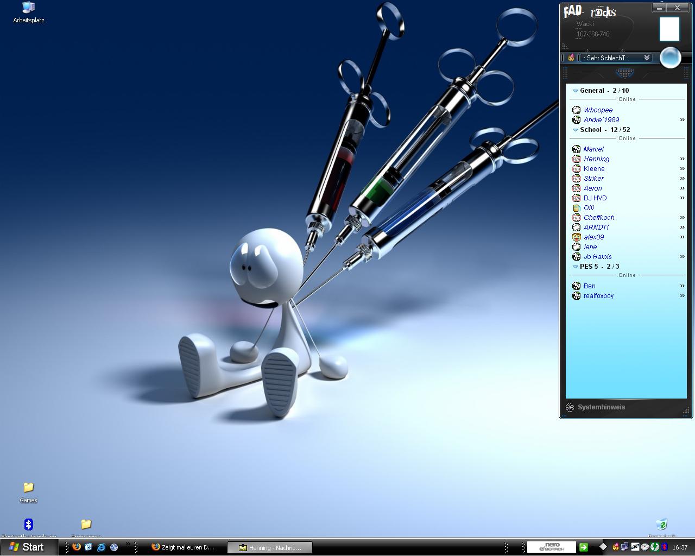Click the FAD rocks logo header
695x556 pixels.
590,11
